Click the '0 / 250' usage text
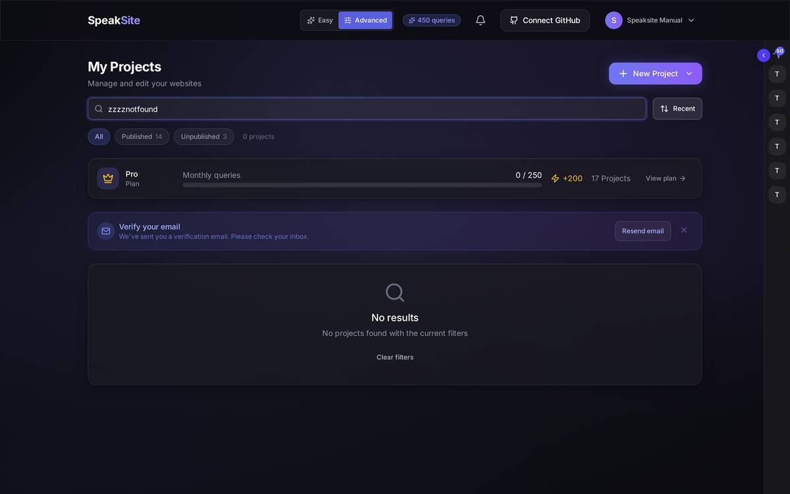Image resolution: width=790 pixels, height=494 pixels. (529, 175)
